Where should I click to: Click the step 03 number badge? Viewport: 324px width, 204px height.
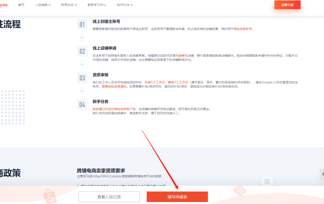pos(82,78)
